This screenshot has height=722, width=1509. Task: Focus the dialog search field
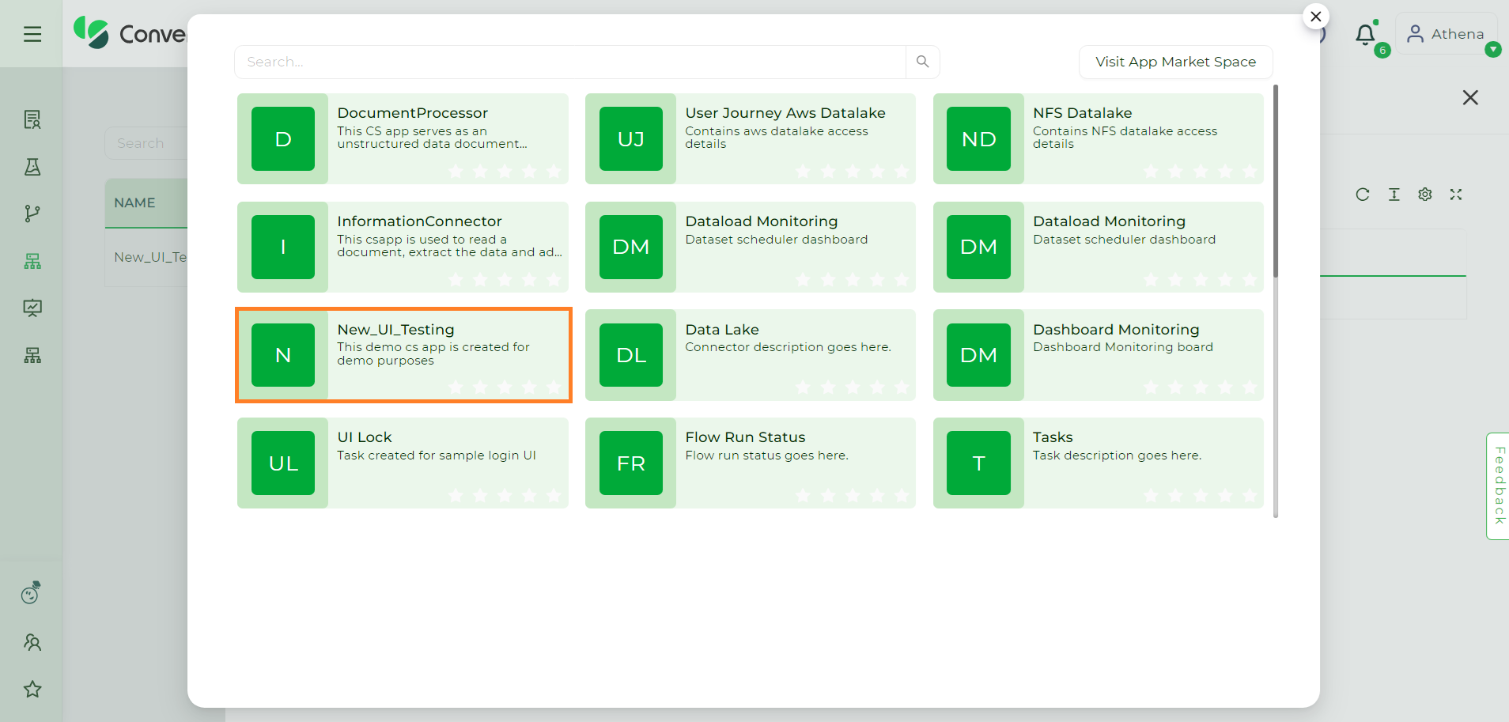click(570, 62)
